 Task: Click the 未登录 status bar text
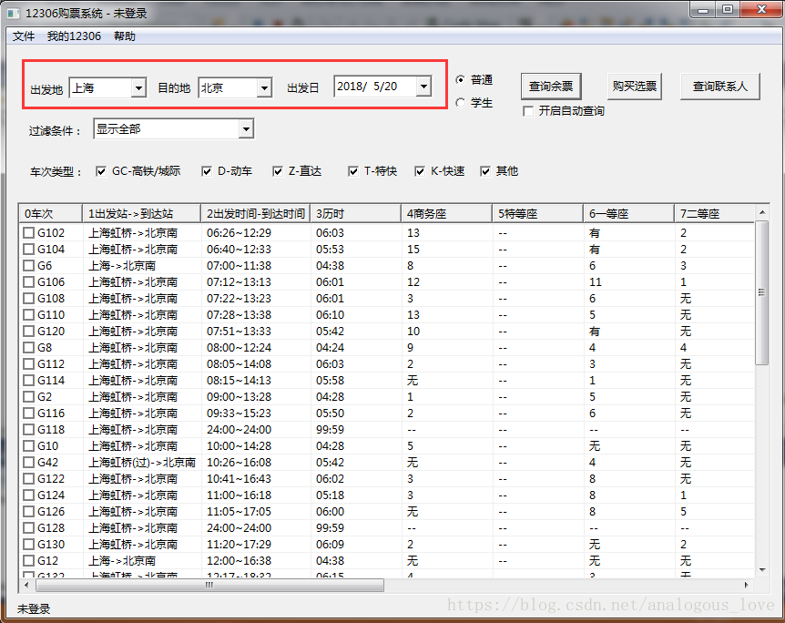(x=34, y=609)
